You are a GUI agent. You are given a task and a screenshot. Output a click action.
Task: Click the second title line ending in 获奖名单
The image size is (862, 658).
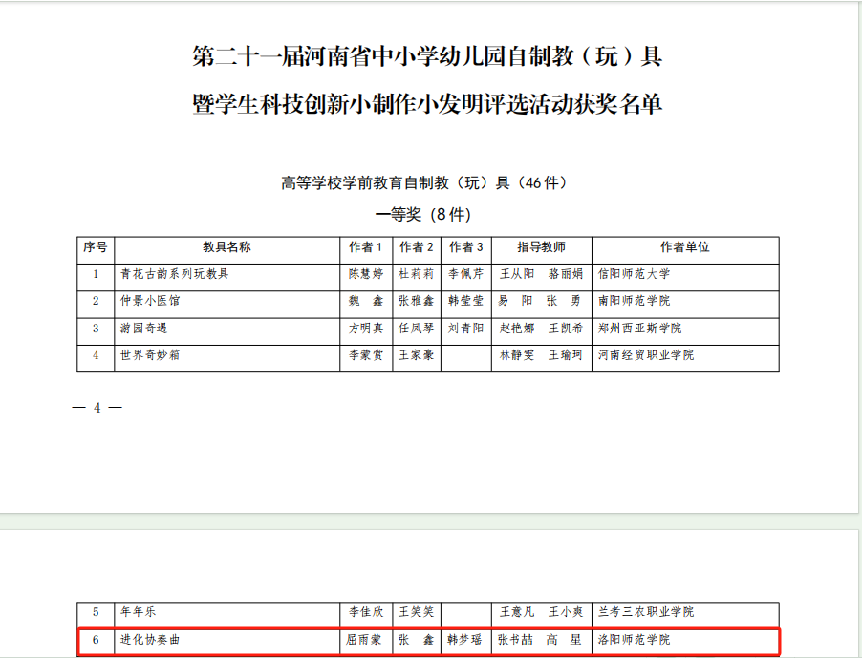(x=427, y=104)
